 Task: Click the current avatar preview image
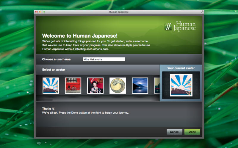[181, 85]
